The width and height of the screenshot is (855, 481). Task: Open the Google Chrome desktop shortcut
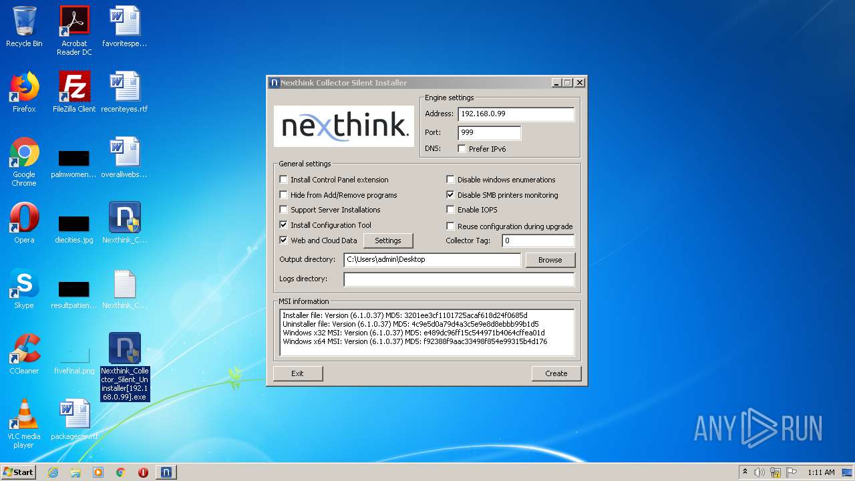point(24,162)
